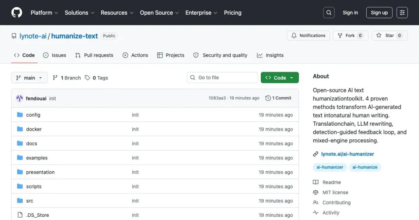Open the lynote-ai owner link
This screenshot has width=419, height=220.
33,36
